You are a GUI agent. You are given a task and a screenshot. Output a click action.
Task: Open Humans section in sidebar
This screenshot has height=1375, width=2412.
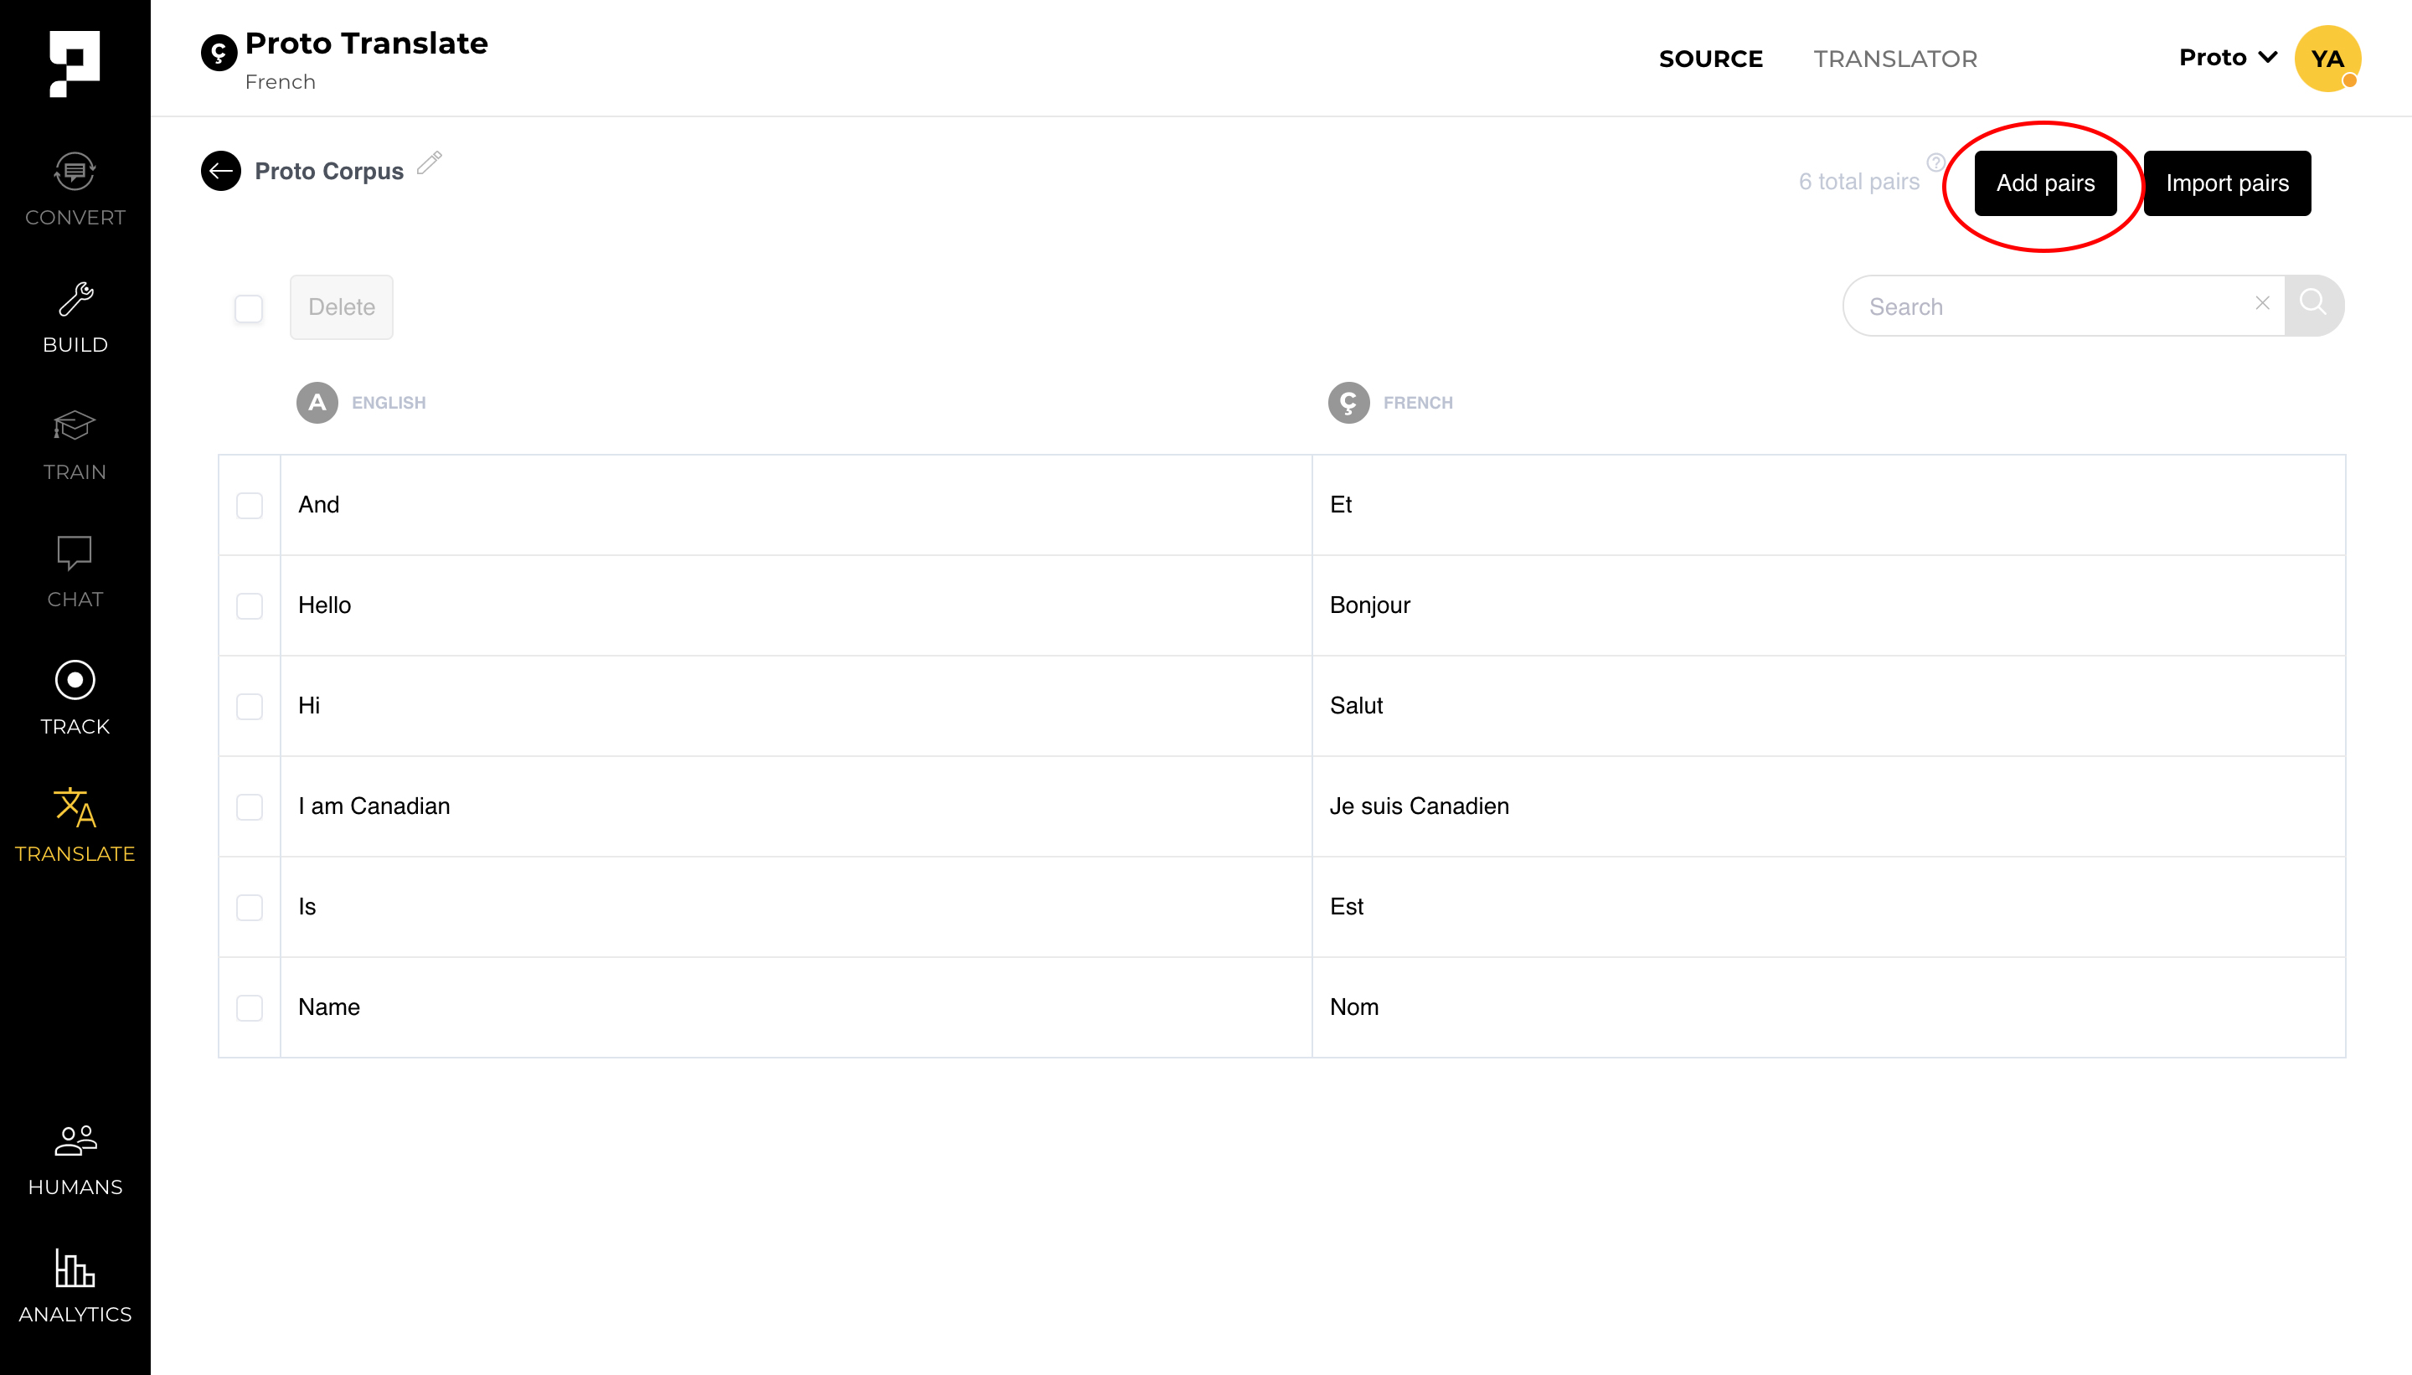tap(75, 1159)
